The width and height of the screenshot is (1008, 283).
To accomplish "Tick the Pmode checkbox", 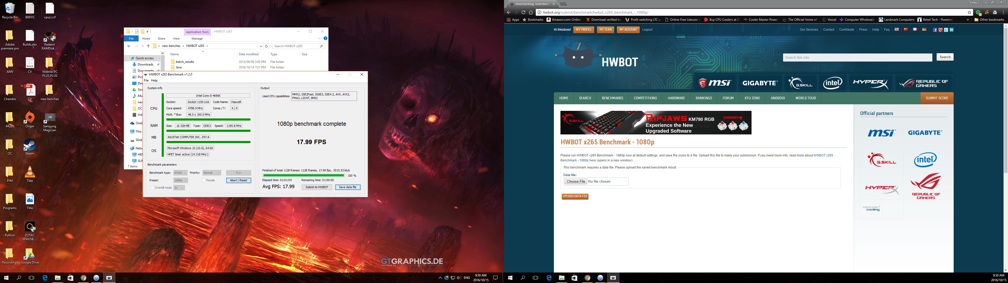I will pyautogui.click(x=204, y=180).
